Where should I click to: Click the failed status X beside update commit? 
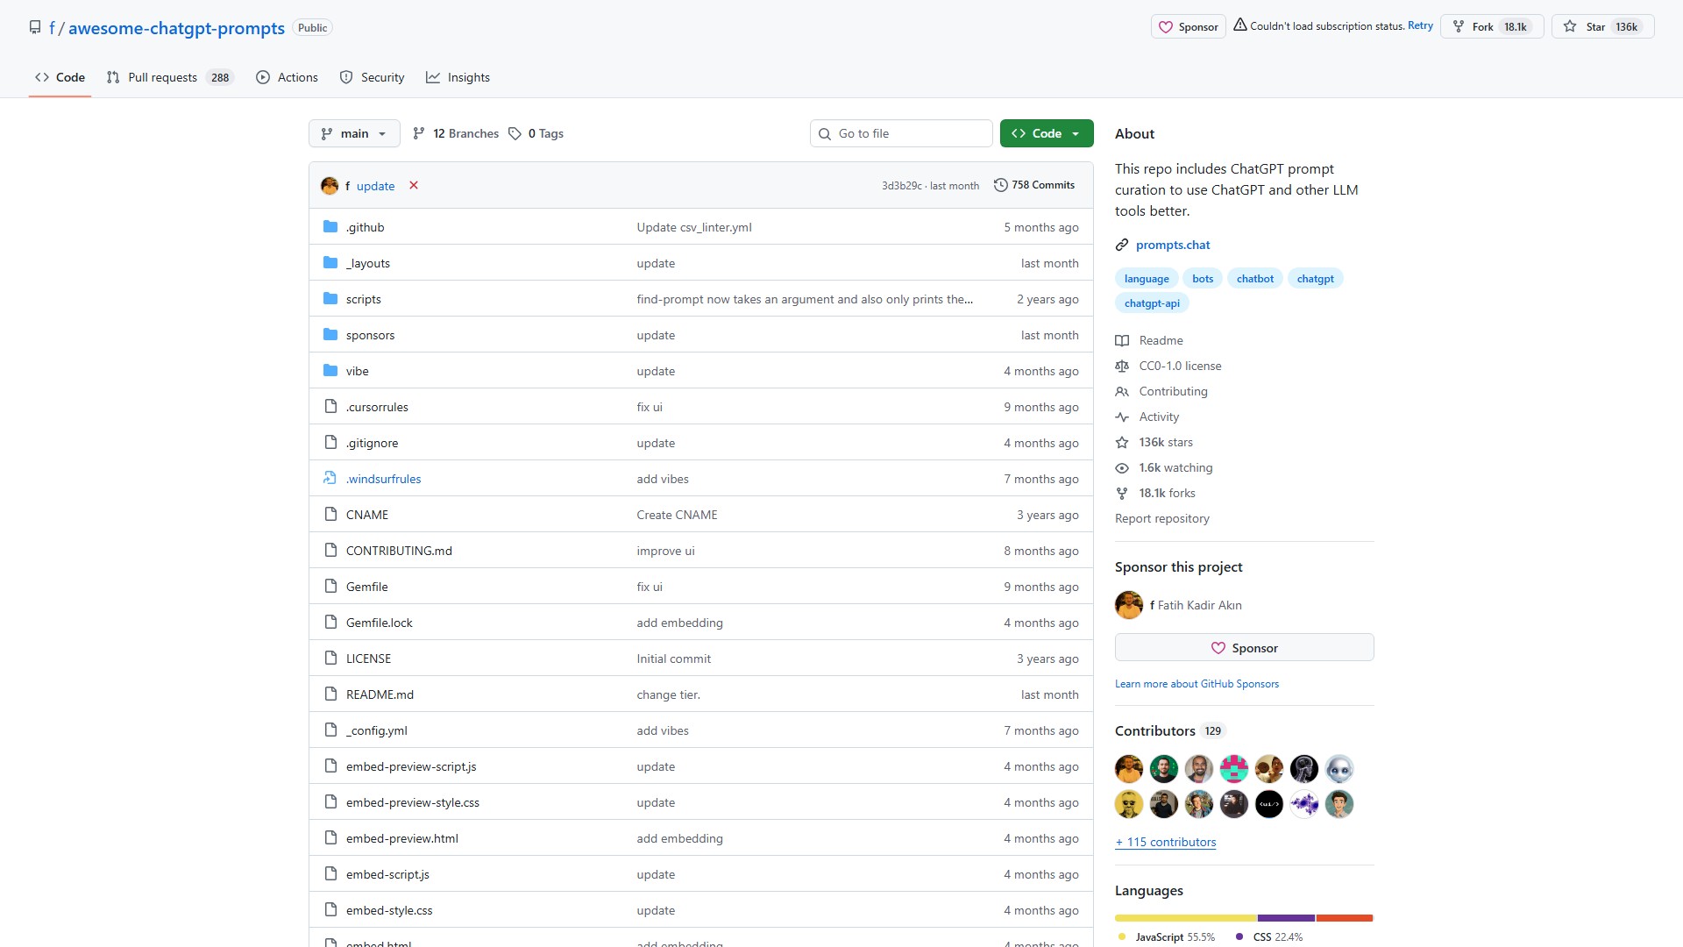(414, 186)
